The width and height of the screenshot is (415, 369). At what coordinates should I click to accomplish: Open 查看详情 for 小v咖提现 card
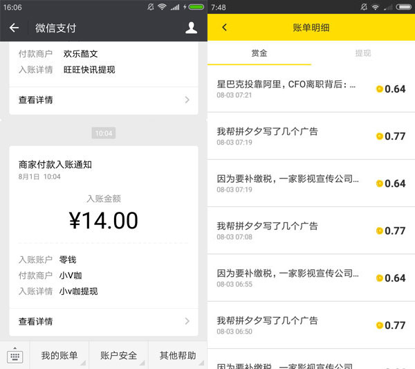104,321
